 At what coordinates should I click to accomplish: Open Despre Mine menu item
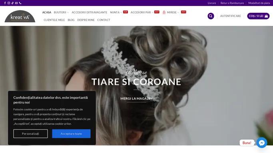86,20
